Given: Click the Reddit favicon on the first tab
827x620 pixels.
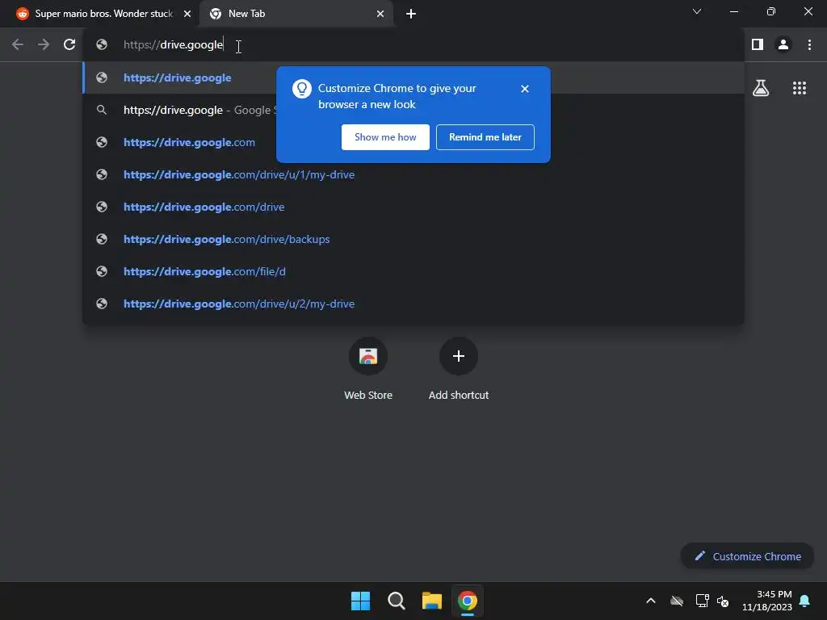Looking at the screenshot, I should coord(22,14).
